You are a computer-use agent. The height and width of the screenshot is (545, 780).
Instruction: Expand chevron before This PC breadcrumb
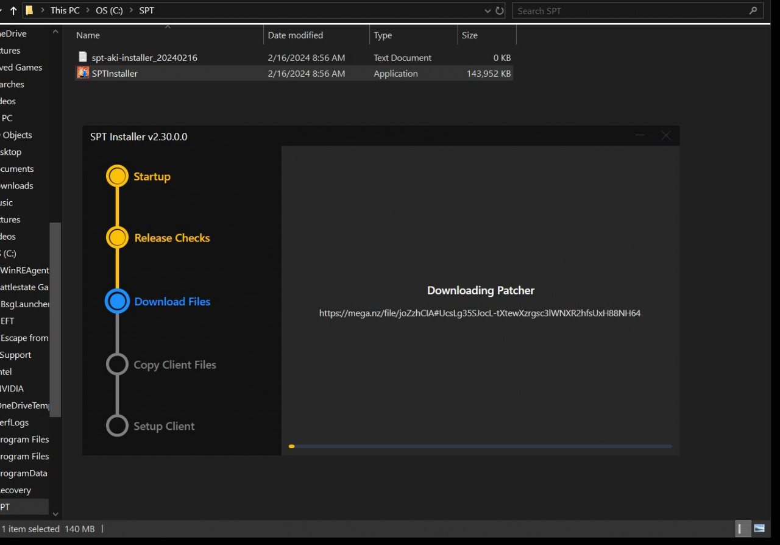42,11
